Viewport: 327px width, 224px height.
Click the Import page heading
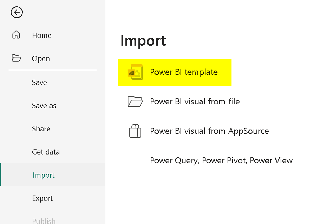(x=143, y=41)
